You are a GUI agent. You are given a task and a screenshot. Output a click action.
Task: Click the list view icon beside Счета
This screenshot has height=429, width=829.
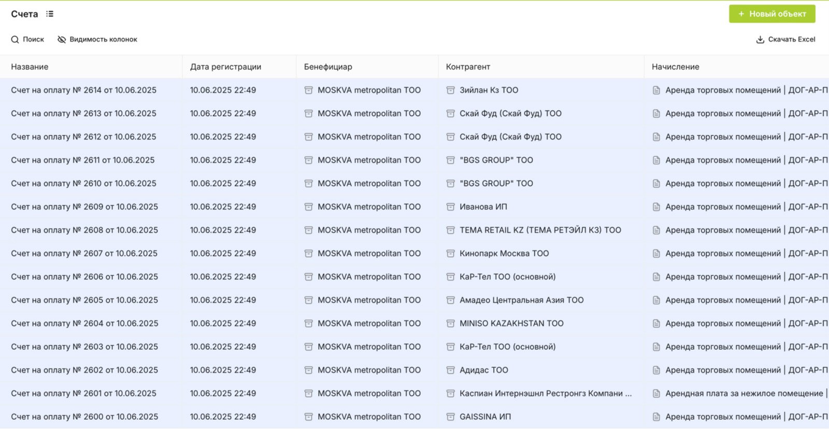click(50, 14)
